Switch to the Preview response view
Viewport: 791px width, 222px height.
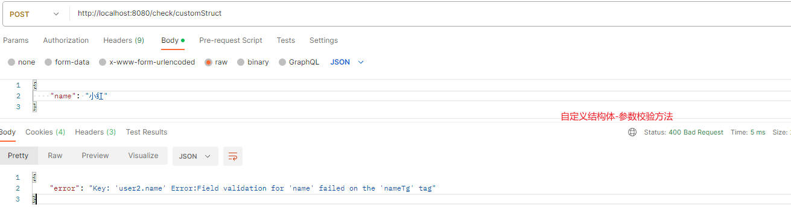(95, 156)
